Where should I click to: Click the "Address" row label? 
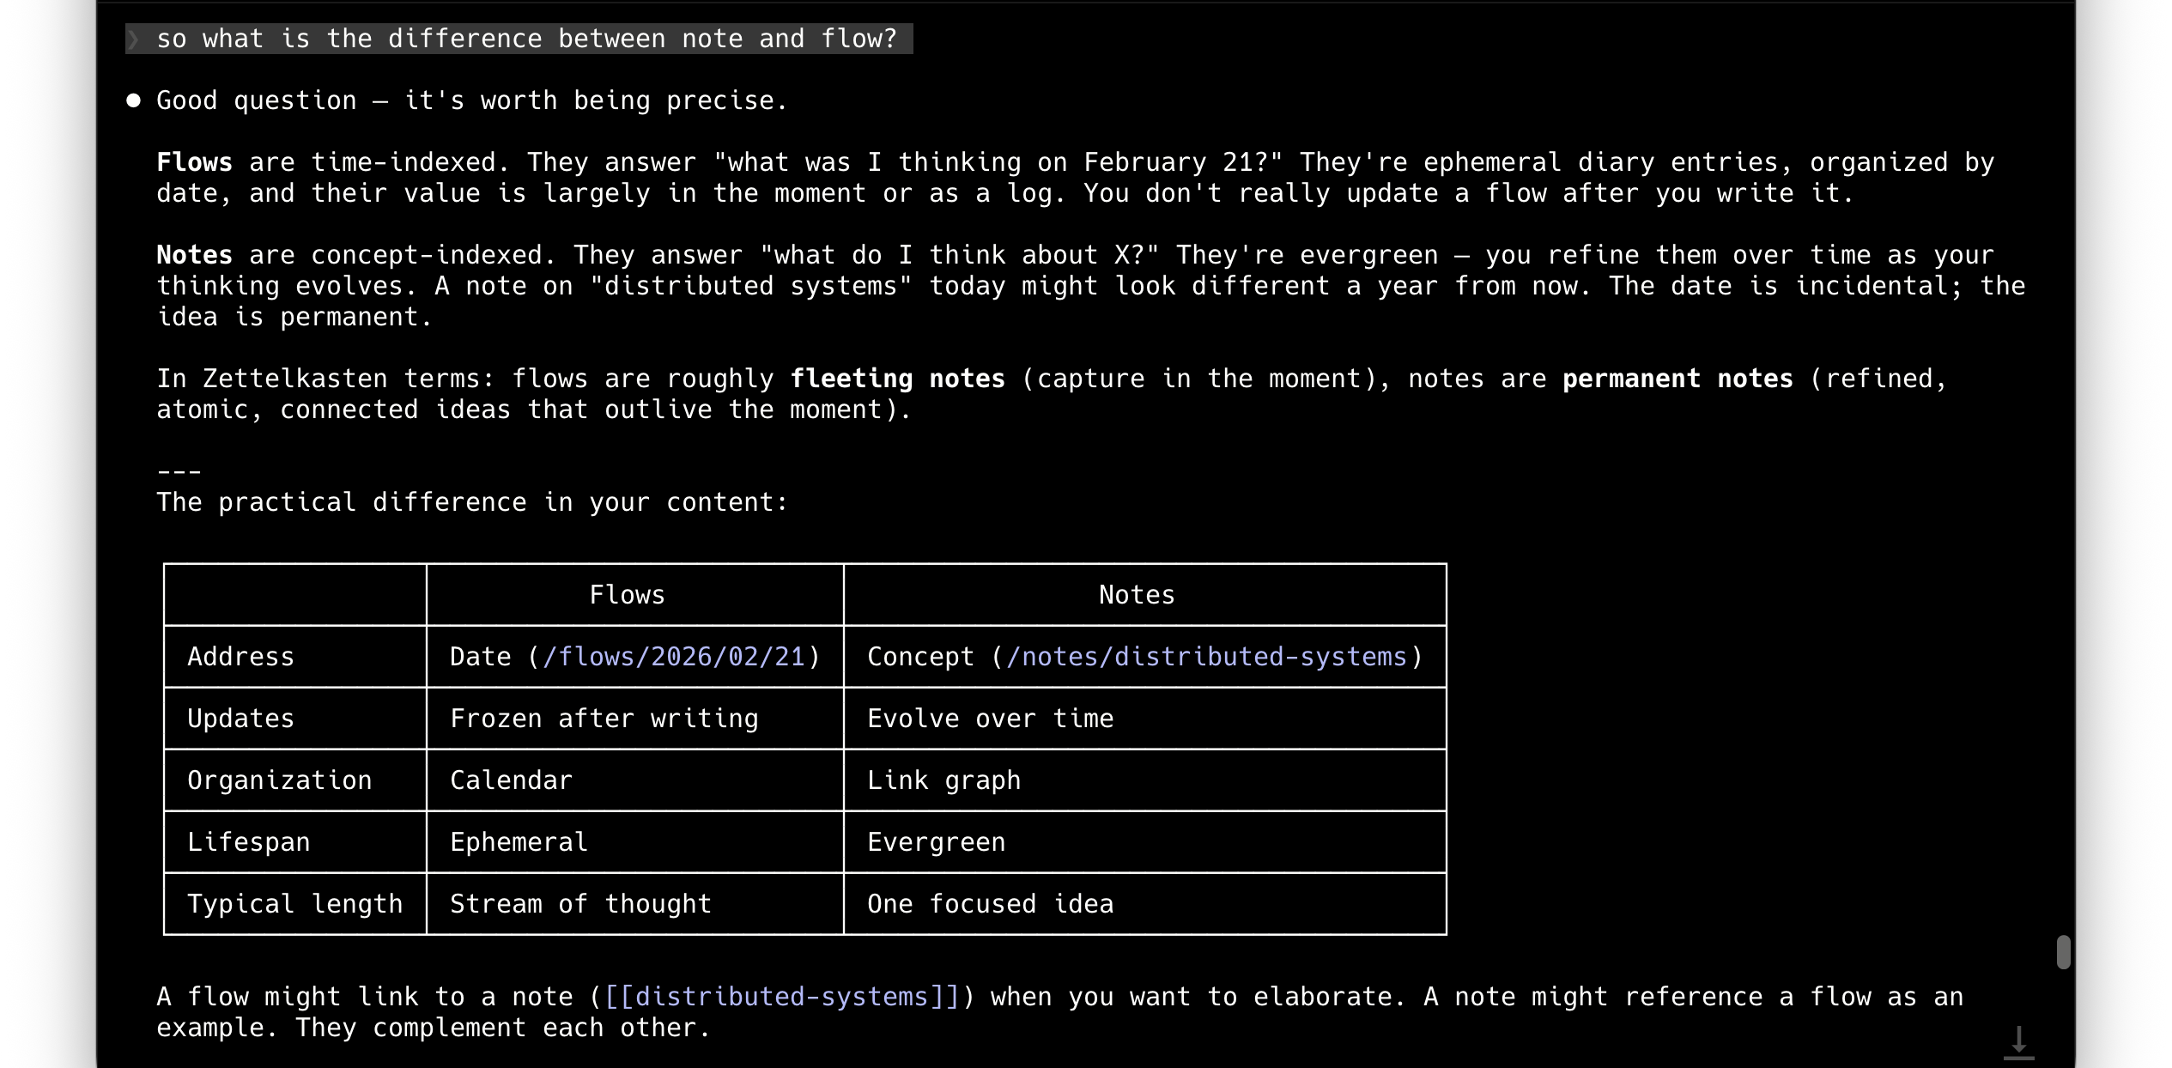tap(241, 657)
